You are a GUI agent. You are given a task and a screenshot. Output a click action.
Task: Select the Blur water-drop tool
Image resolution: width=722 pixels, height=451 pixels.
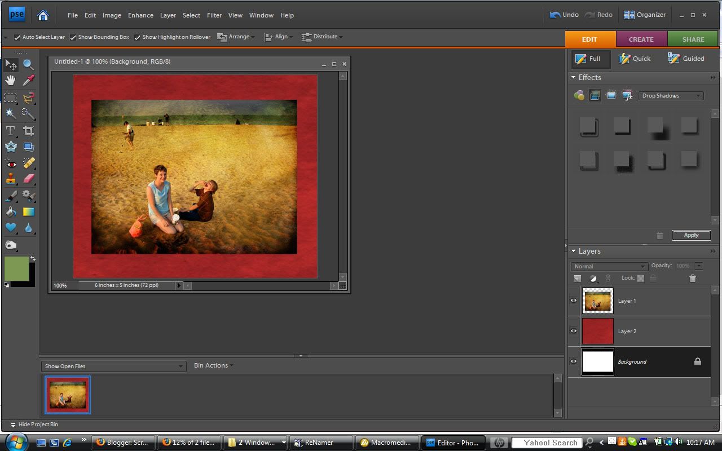(28, 228)
